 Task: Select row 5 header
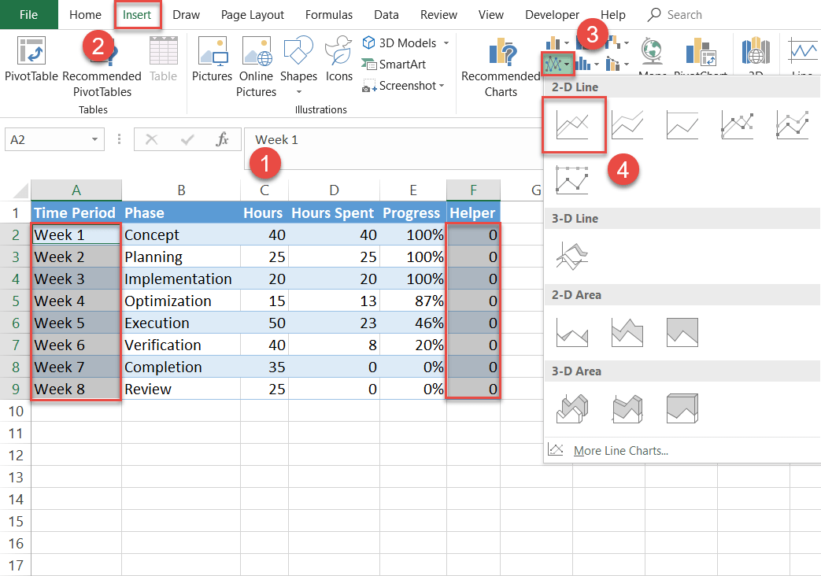(15, 301)
